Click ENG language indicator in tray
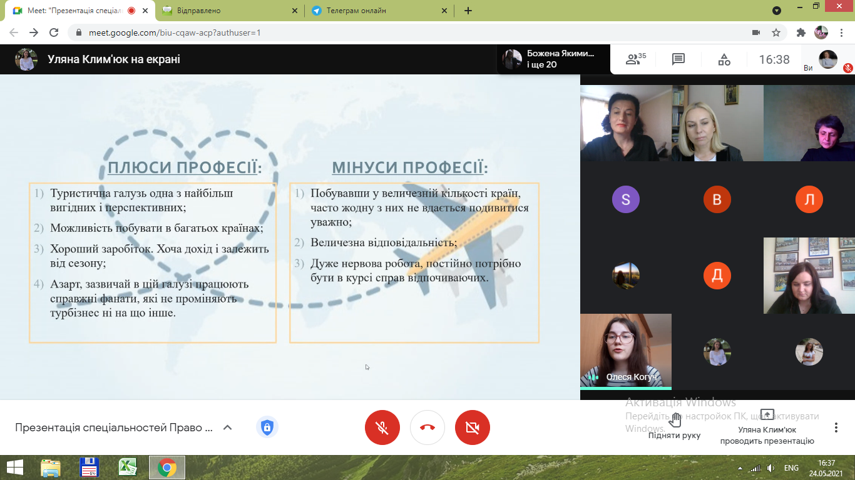 (791, 467)
